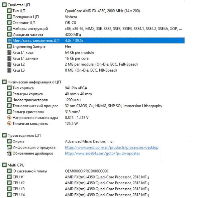Click the OEM00000 PROD00000000 value
The image size is (214, 198).
pyautogui.click(x=87, y=171)
